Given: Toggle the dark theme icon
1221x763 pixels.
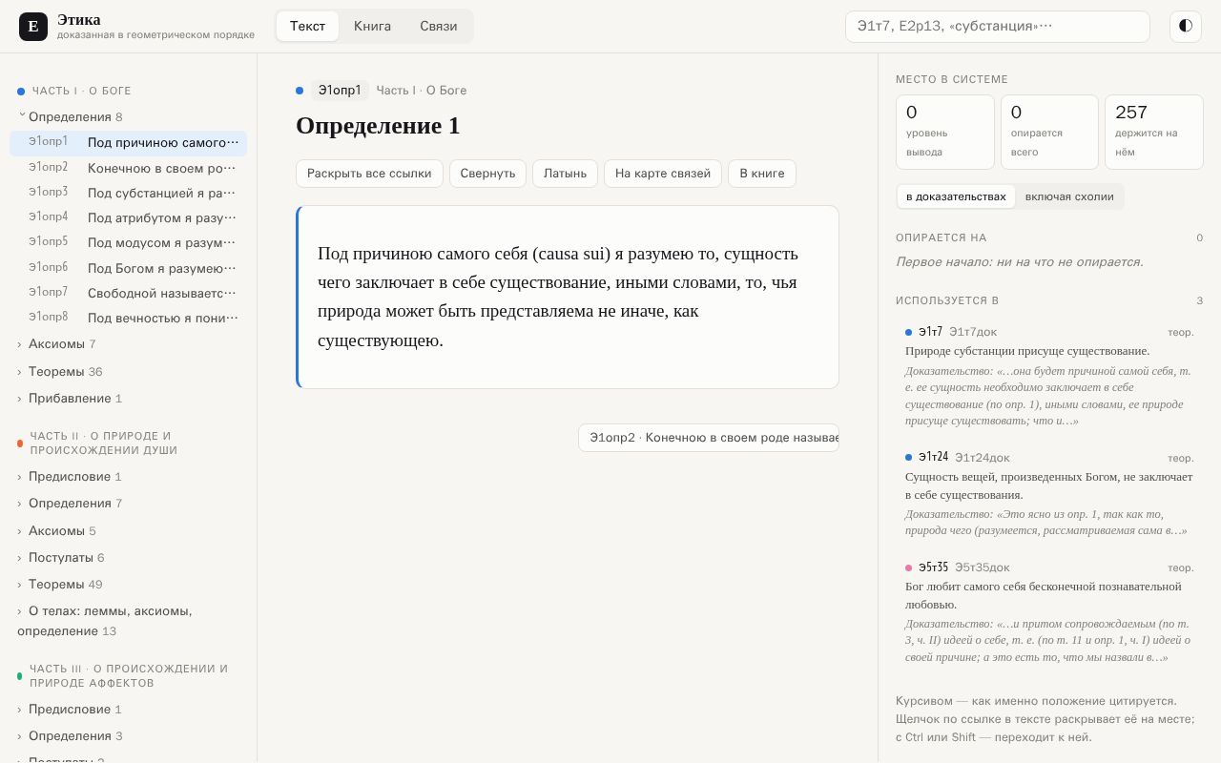Looking at the screenshot, I should (x=1186, y=26).
